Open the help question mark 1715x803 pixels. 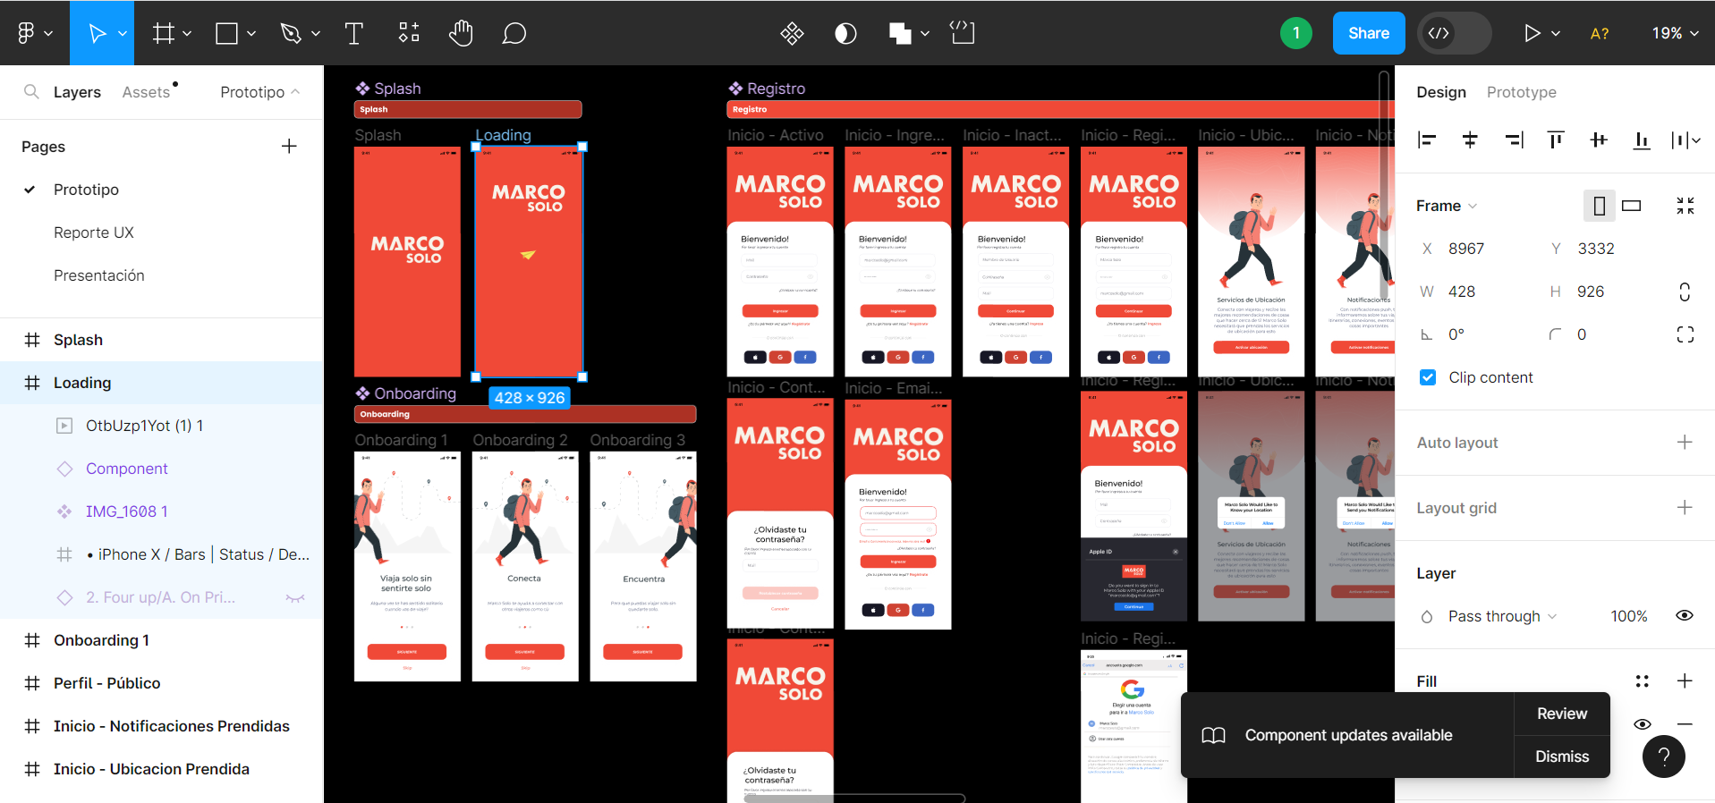[1664, 757]
